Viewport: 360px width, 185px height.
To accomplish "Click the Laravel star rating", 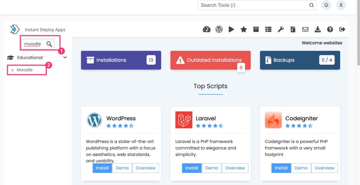I will coord(210,126).
